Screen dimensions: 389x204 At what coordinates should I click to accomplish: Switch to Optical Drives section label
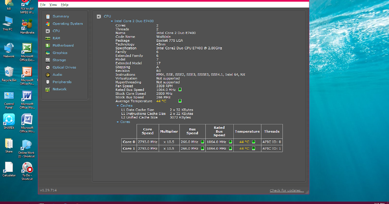(x=65, y=67)
